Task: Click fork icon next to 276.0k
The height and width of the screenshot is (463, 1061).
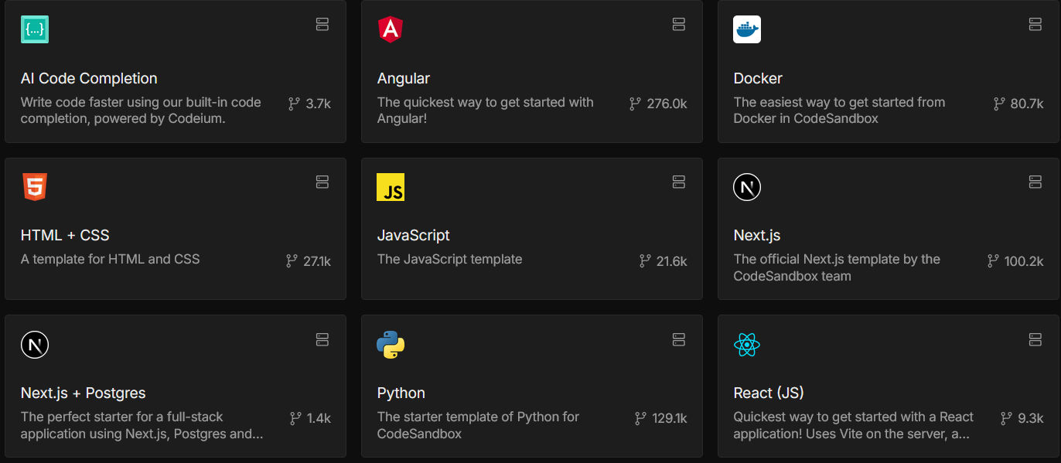Action: (635, 104)
